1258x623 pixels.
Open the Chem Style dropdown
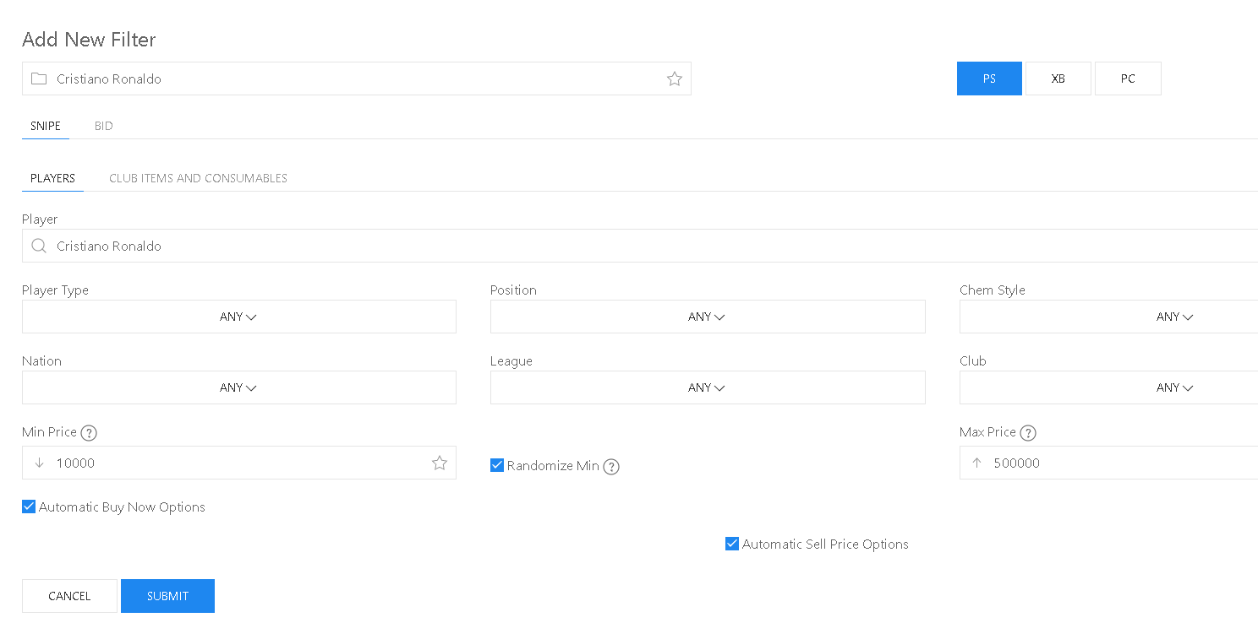[1108, 317]
